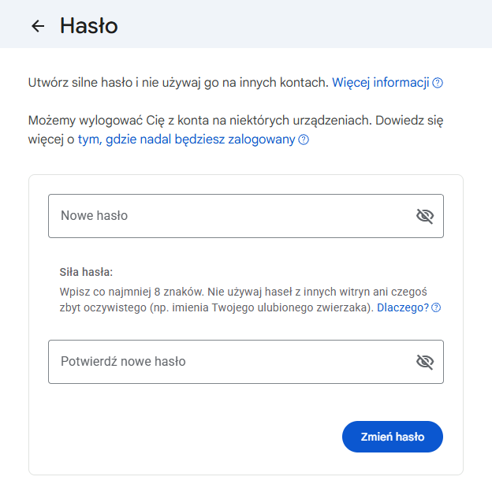
Task: Click the help icon beside 'Dlaczego?'
Action: (x=436, y=307)
